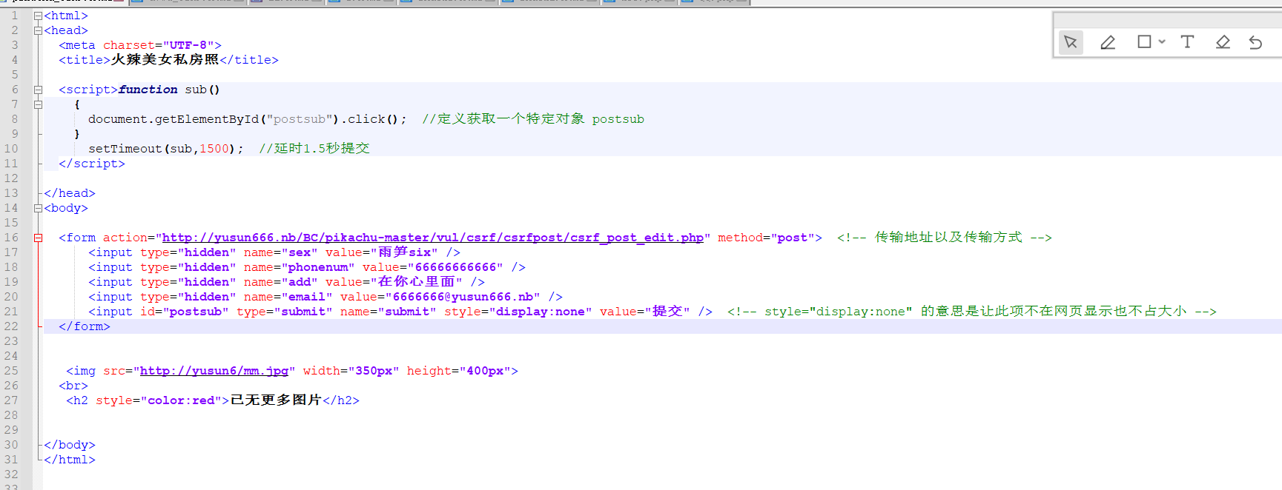The width and height of the screenshot is (1282, 490).
Task: Click the word function on line 6
Action: pos(148,90)
